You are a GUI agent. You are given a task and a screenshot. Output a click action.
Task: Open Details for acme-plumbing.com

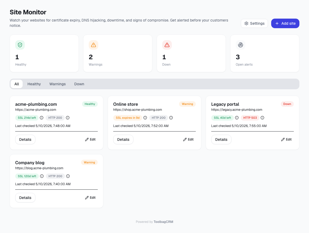click(x=25, y=139)
